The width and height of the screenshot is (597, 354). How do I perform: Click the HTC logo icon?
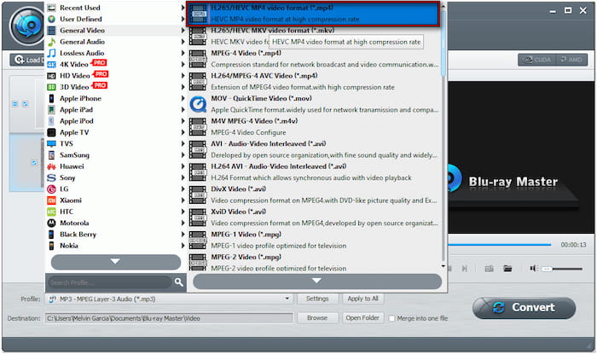click(51, 212)
